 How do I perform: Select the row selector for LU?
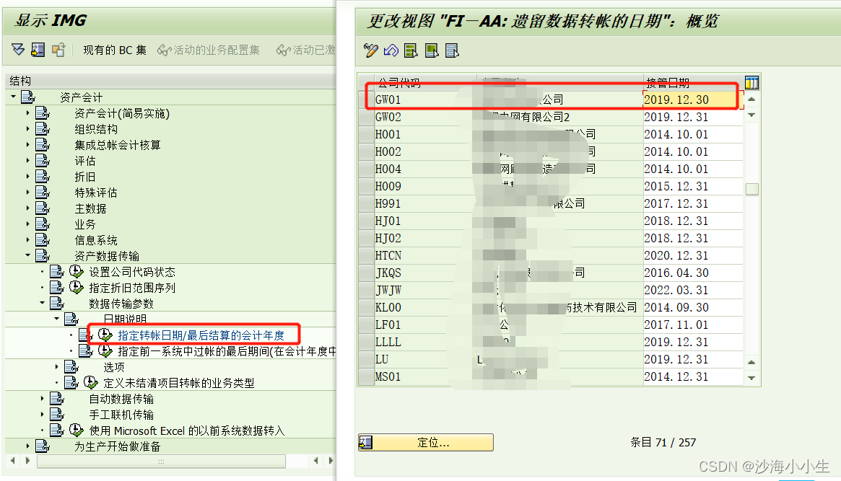(x=366, y=359)
